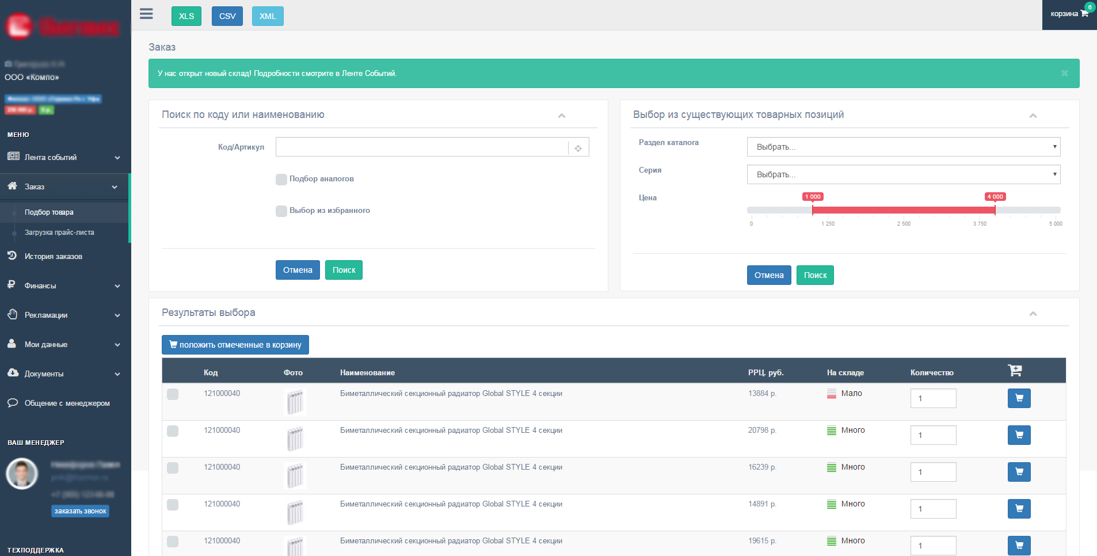
Task: Click the Заказ home icon in the sidebar
Action: click(x=13, y=186)
